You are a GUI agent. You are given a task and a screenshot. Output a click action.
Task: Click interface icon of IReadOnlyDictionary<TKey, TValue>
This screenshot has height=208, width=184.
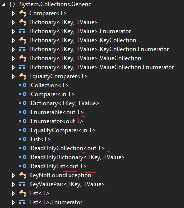[x=23, y=157]
